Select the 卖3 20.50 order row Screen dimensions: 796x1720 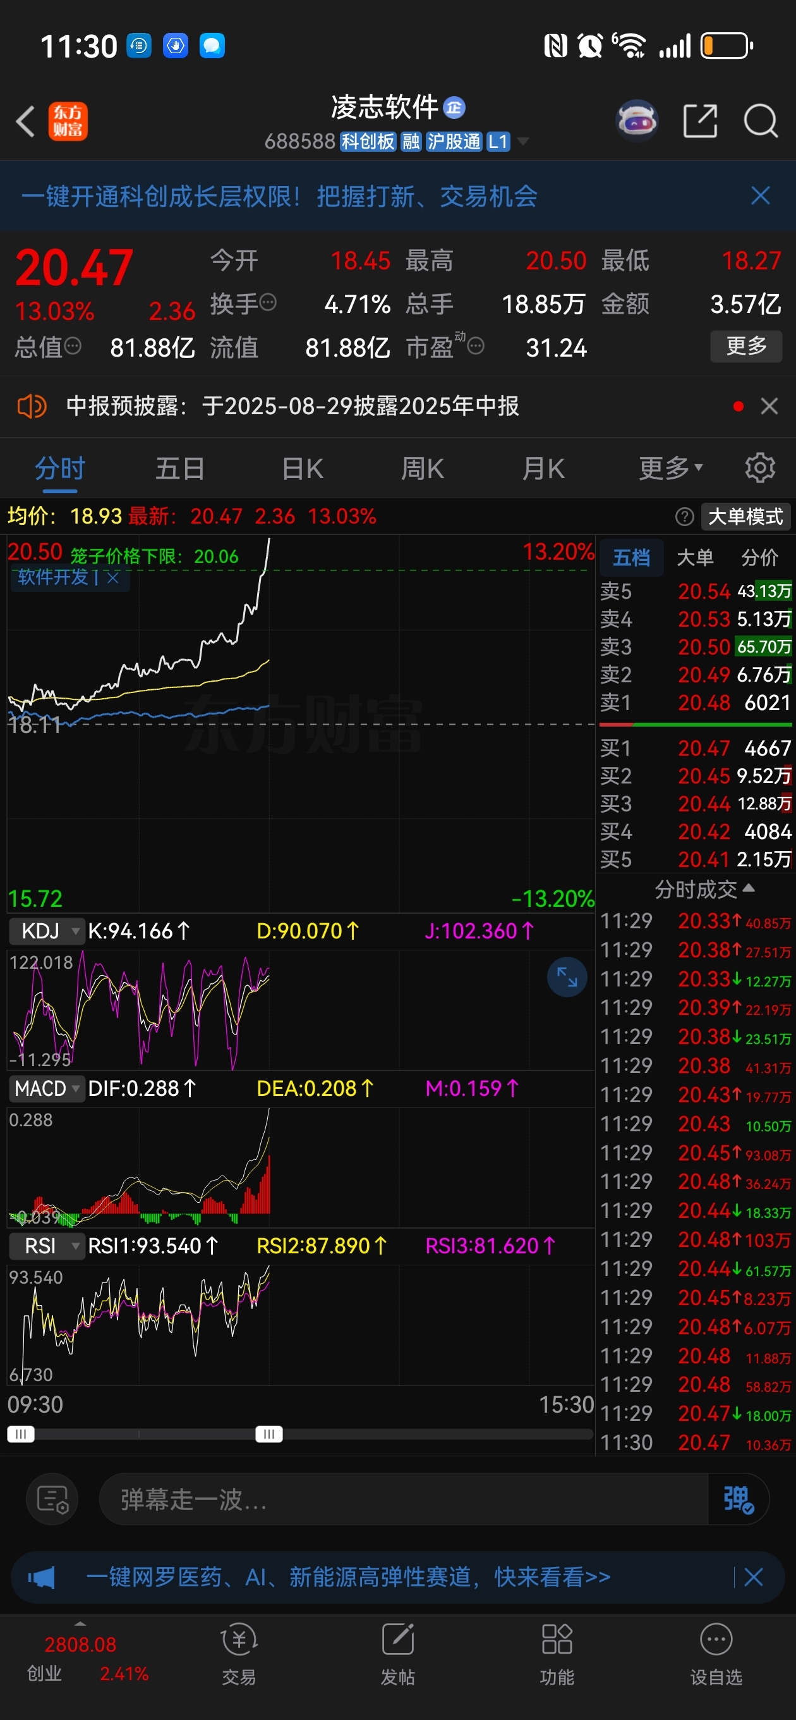[x=696, y=646]
